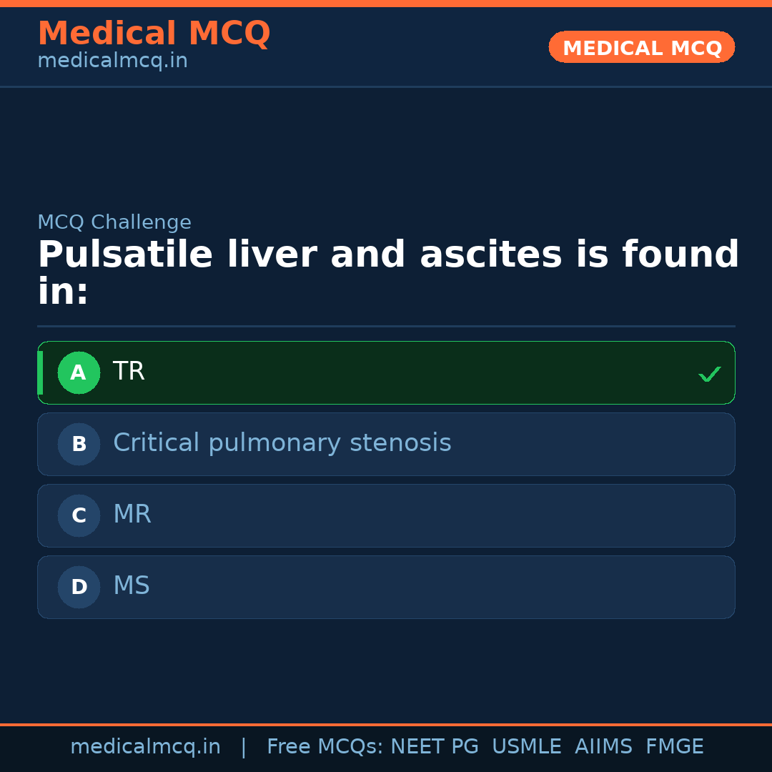Open the medicalmcq.in footer link
The height and width of the screenshot is (772, 772).
click(145, 746)
